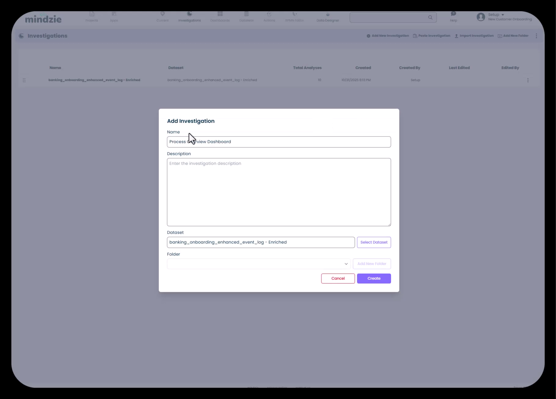Click the search magnifier icon

tap(430, 17)
